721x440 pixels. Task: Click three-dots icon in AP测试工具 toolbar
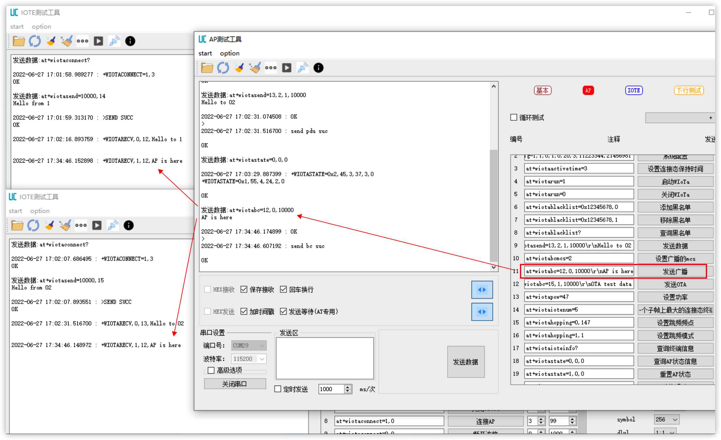271,68
